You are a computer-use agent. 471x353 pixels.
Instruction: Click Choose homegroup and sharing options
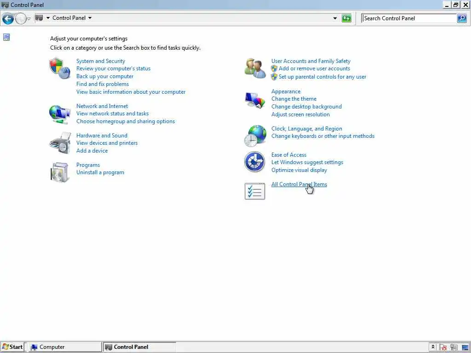click(x=126, y=121)
